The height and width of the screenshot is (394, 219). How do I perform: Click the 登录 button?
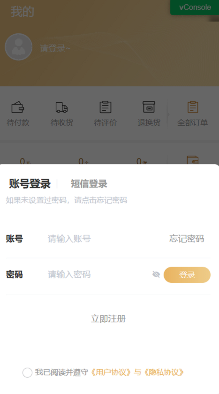[x=187, y=275]
